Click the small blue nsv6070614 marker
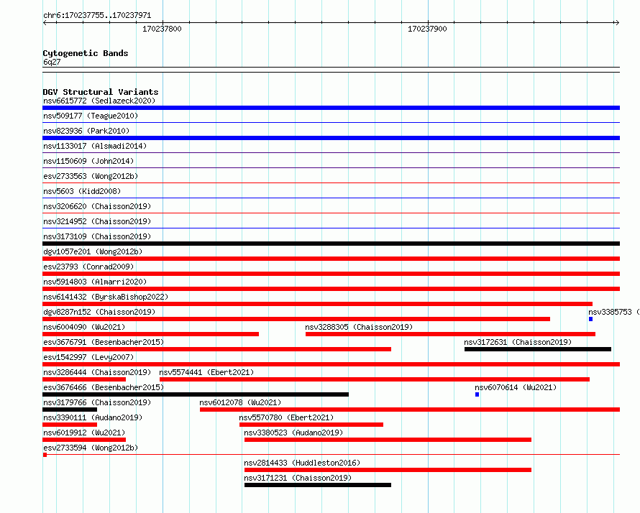The image size is (640, 513). coord(477,394)
